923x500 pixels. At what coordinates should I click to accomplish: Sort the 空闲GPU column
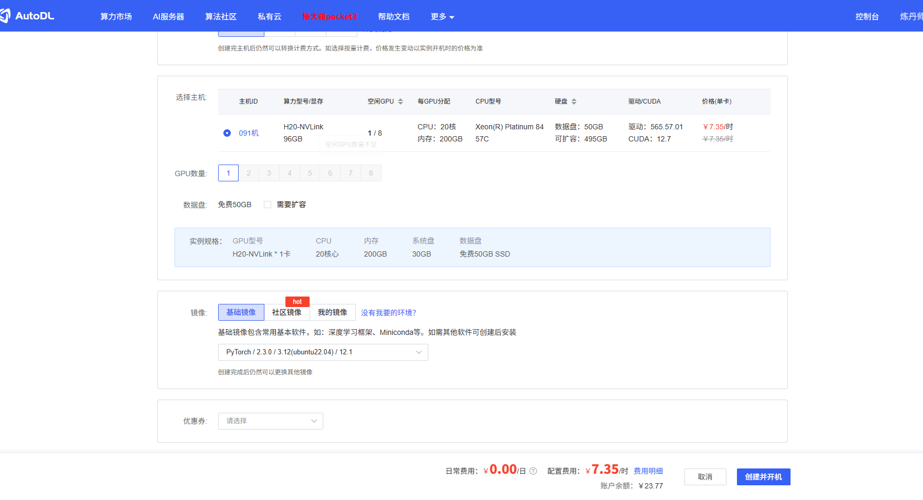click(401, 101)
